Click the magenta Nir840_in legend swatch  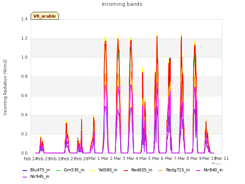[x=198, y=170]
